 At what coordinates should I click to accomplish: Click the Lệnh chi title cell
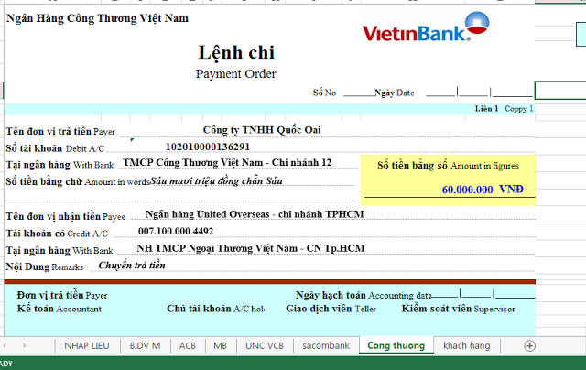[235, 52]
